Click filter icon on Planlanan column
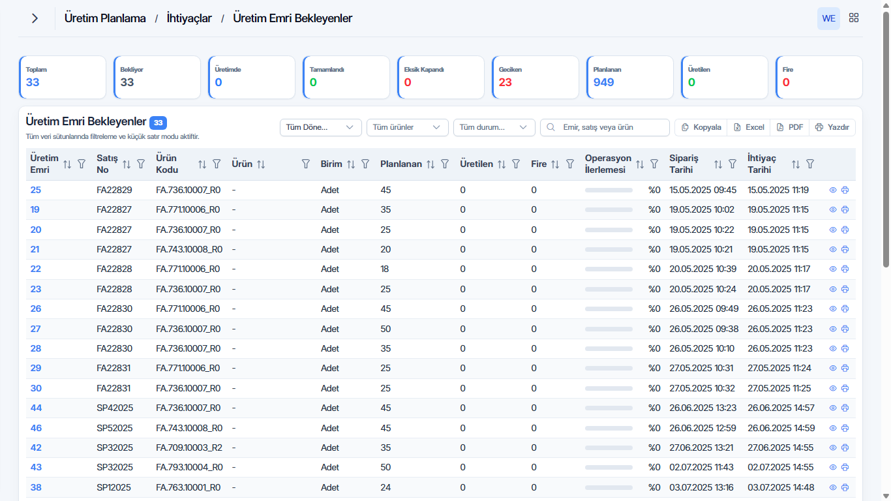The height and width of the screenshot is (501, 891). pos(445,164)
